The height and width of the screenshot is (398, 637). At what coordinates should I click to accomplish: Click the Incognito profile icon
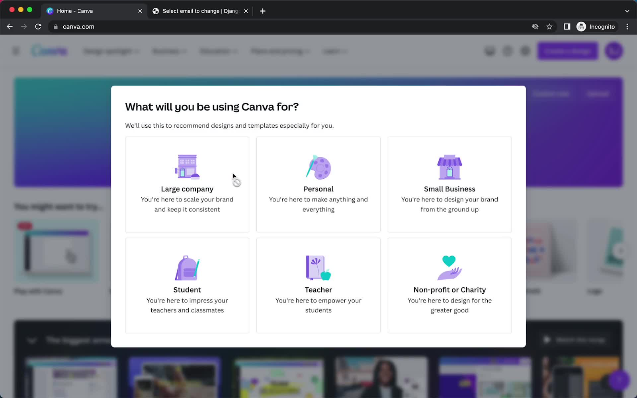pyautogui.click(x=582, y=26)
